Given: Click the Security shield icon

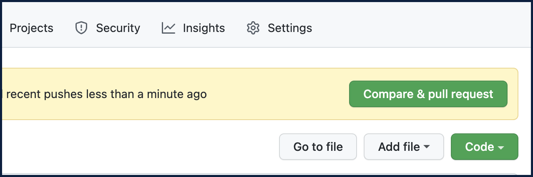Looking at the screenshot, I should pos(80,28).
